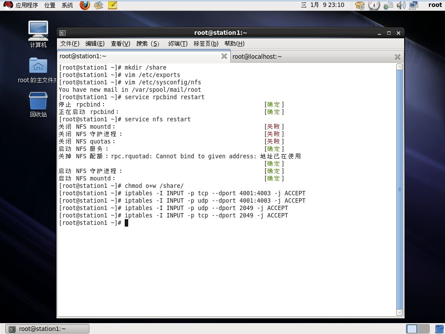
Task: Close the root@station1 terminal tab
Action: click(x=224, y=56)
